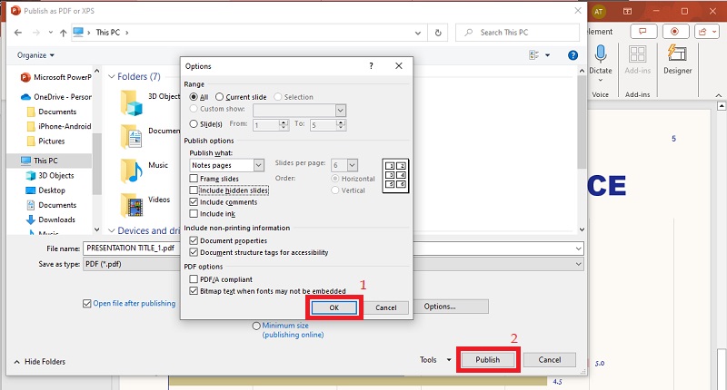Open the 3D Objects folder icon

131,102
